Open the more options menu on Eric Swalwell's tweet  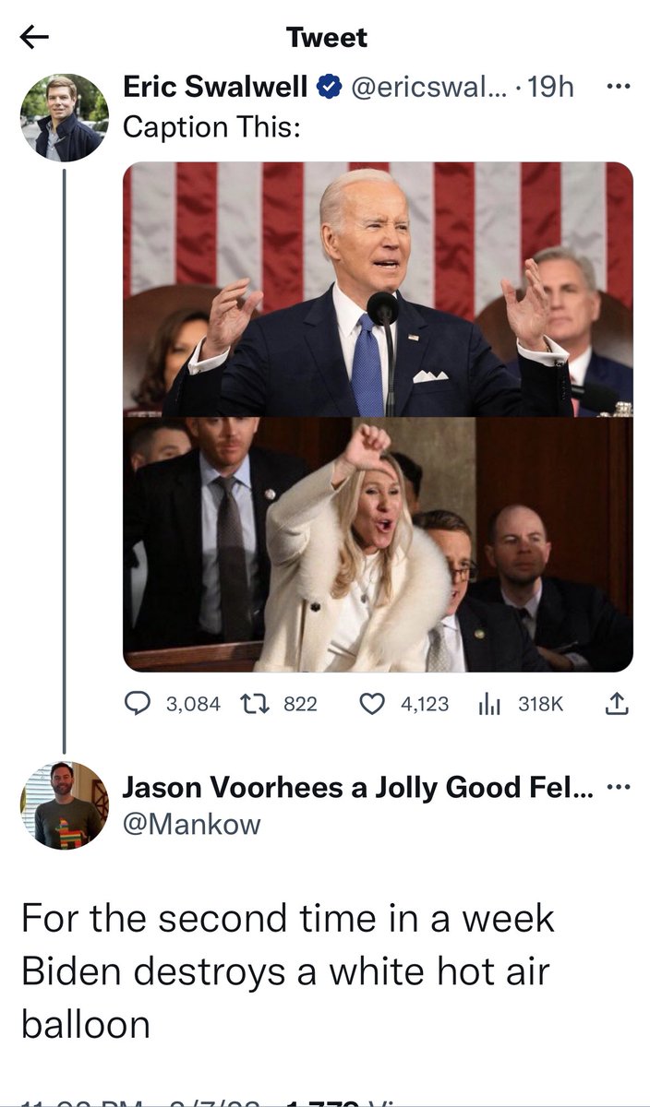click(x=617, y=88)
